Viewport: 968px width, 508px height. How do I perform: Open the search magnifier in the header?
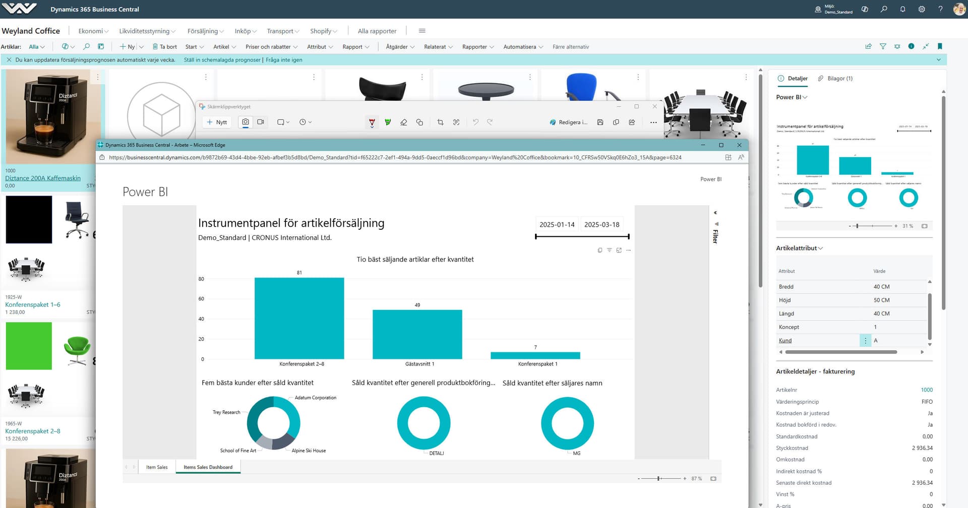(x=884, y=9)
